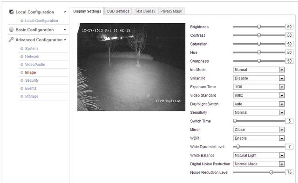Collapse the Local Configuration section chevron

(x=65, y=12)
